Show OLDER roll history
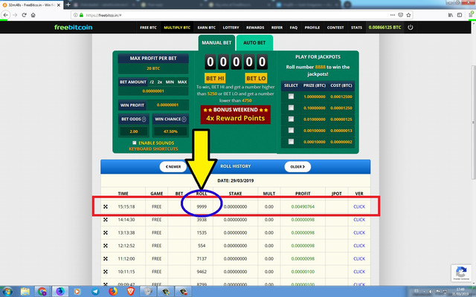476x297 pixels. click(297, 166)
